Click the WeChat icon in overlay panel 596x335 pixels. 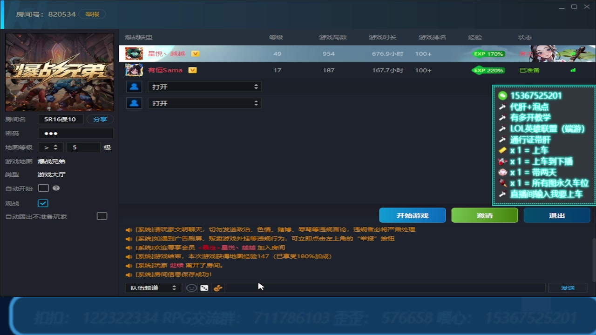tap(502, 96)
